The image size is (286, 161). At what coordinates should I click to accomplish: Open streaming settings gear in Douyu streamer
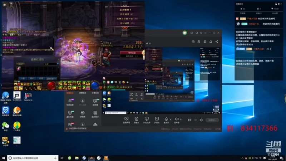pyautogui.click(x=201, y=120)
